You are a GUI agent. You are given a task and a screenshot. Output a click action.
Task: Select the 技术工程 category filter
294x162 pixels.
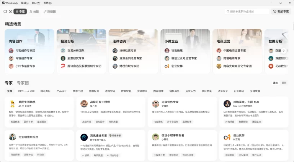click(78, 91)
